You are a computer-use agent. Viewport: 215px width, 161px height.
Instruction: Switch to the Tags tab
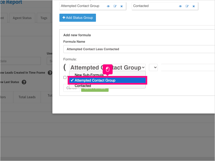(44, 18)
